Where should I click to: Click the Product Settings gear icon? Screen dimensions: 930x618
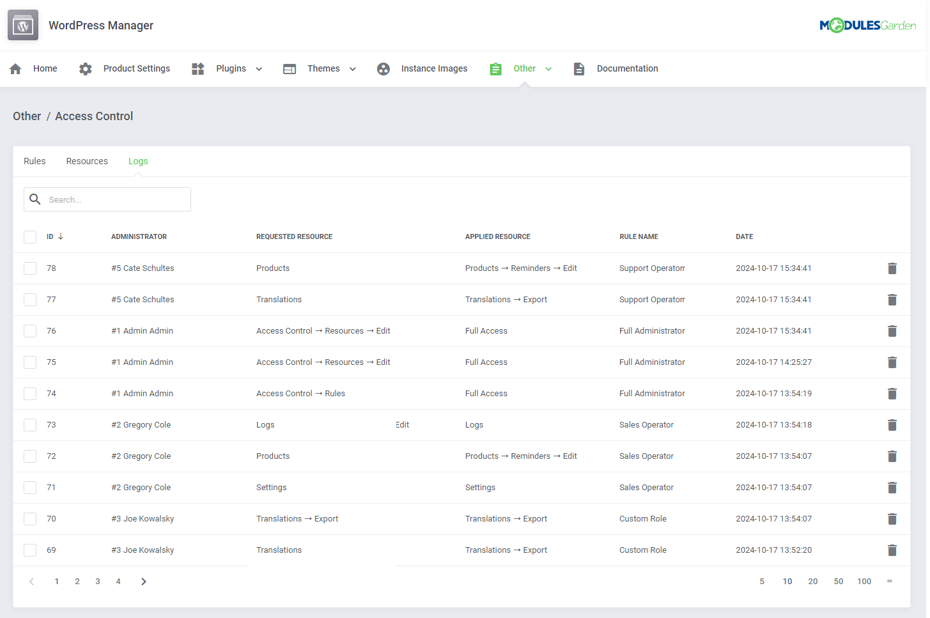coord(85,68)
